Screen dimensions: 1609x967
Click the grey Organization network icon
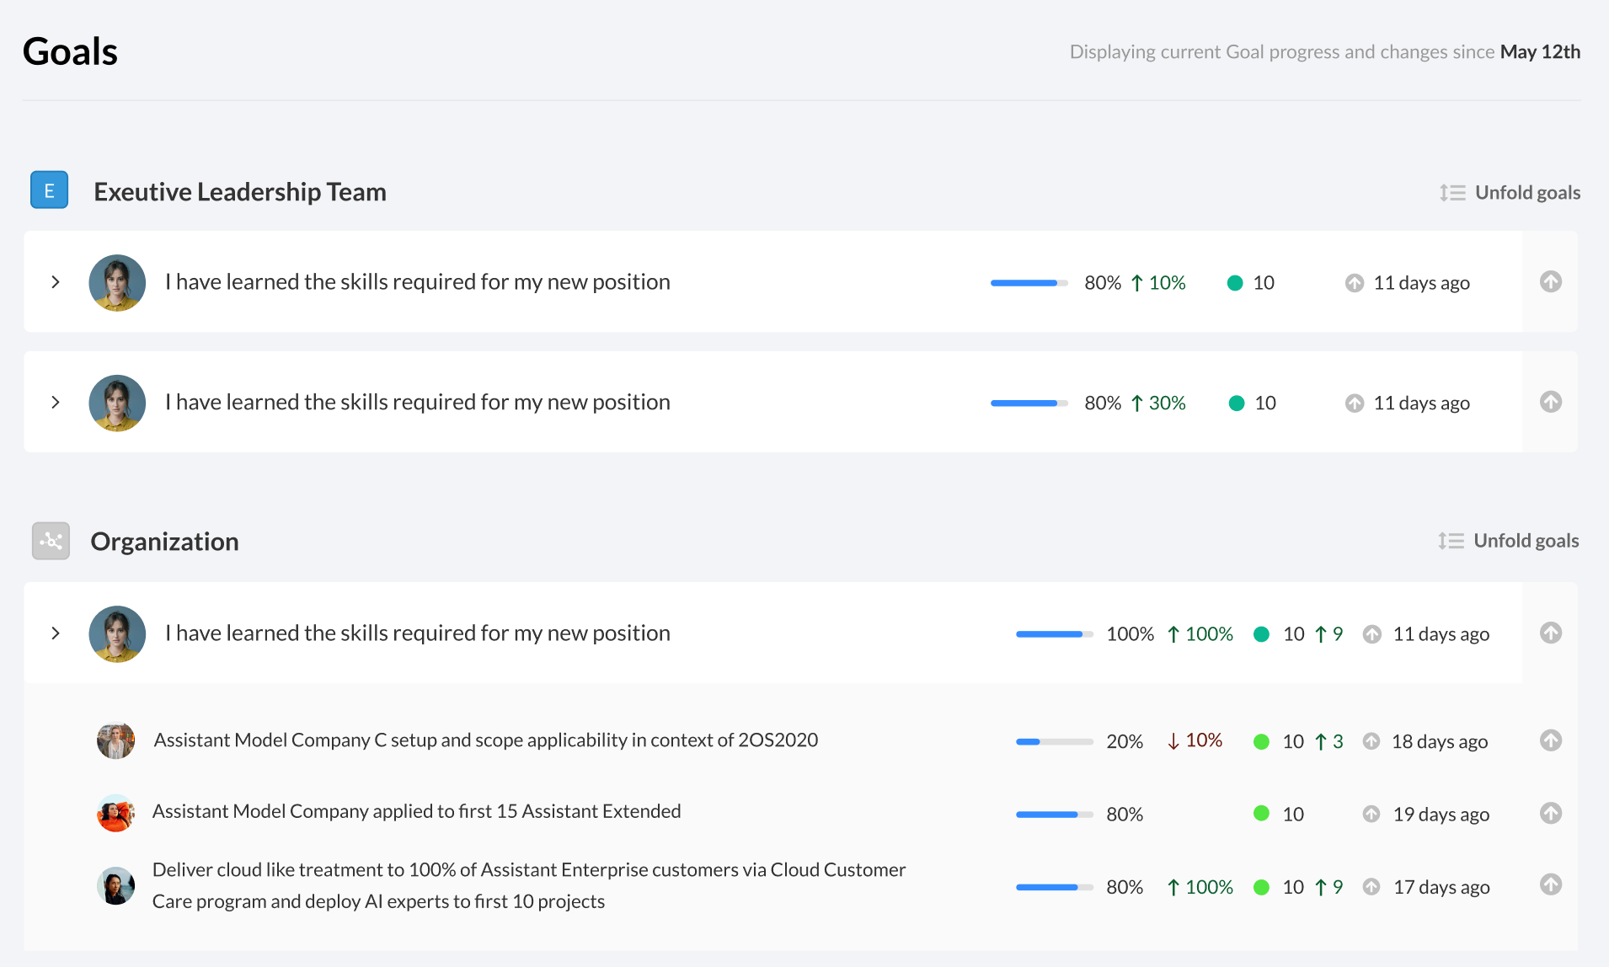pyautogui.click(x=51, y=541)
